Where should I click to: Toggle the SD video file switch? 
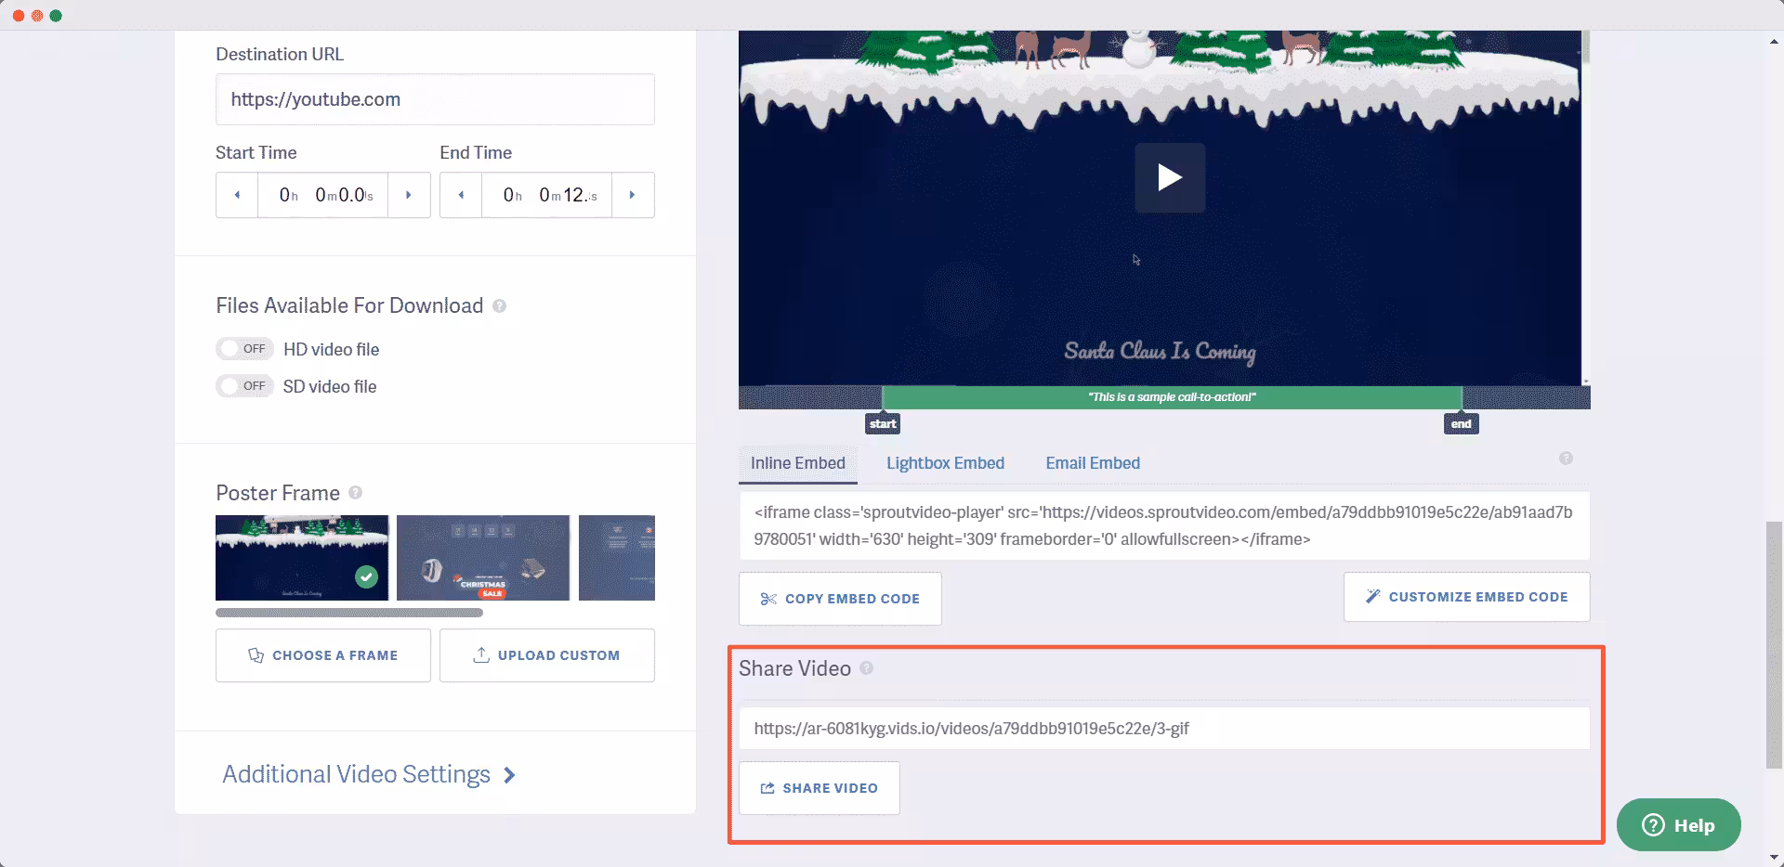244,386
